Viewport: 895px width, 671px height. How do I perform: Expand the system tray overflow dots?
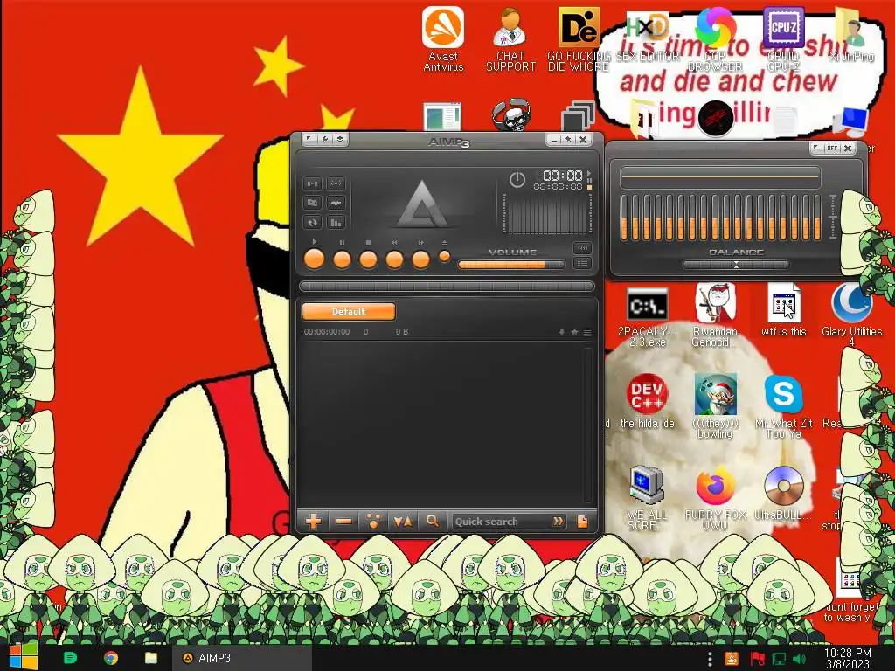(710, 659)
